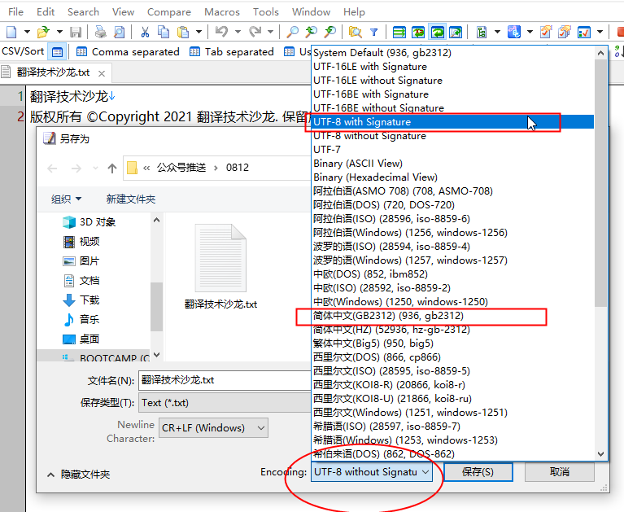The width and height of the screenshot is (624, 512).
Task: Click the green configuration tree icon
Action: point(482,32)
